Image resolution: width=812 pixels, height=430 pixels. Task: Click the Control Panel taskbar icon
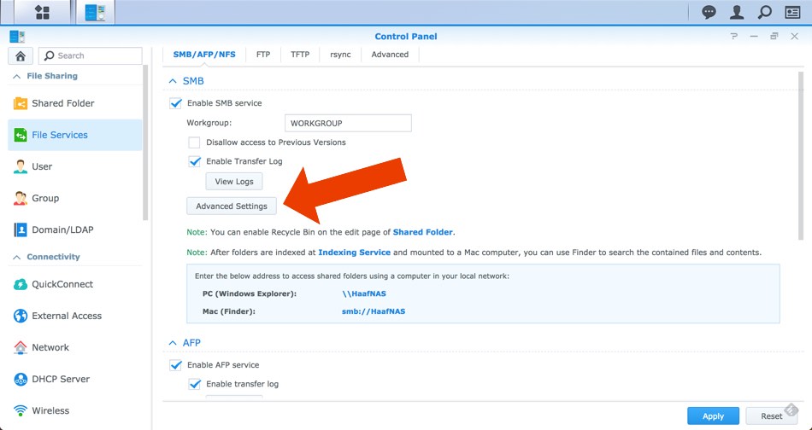click(95, 12)
